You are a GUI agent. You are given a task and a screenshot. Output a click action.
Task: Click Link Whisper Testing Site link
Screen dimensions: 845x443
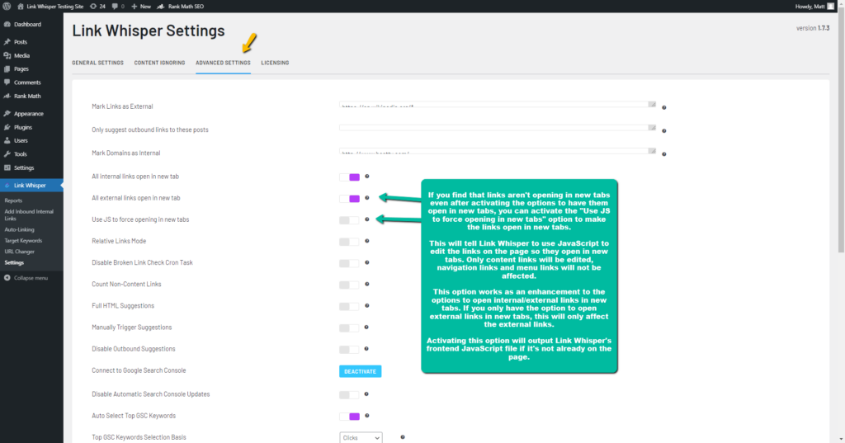[x=50, y=7]
